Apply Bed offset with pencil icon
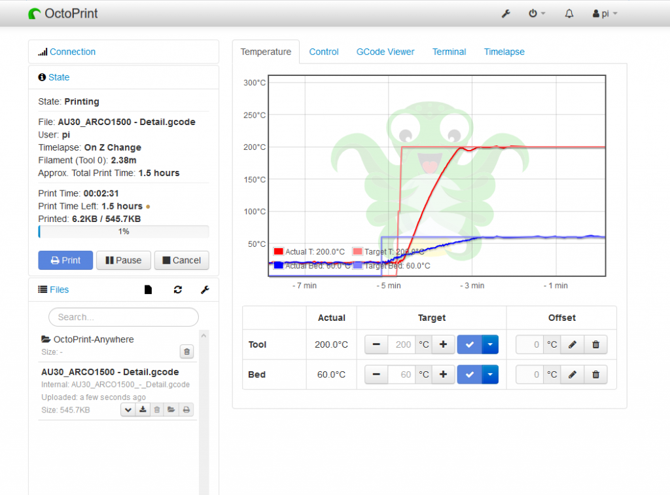This screenshot has width=670, height=495. pos(573,375)
